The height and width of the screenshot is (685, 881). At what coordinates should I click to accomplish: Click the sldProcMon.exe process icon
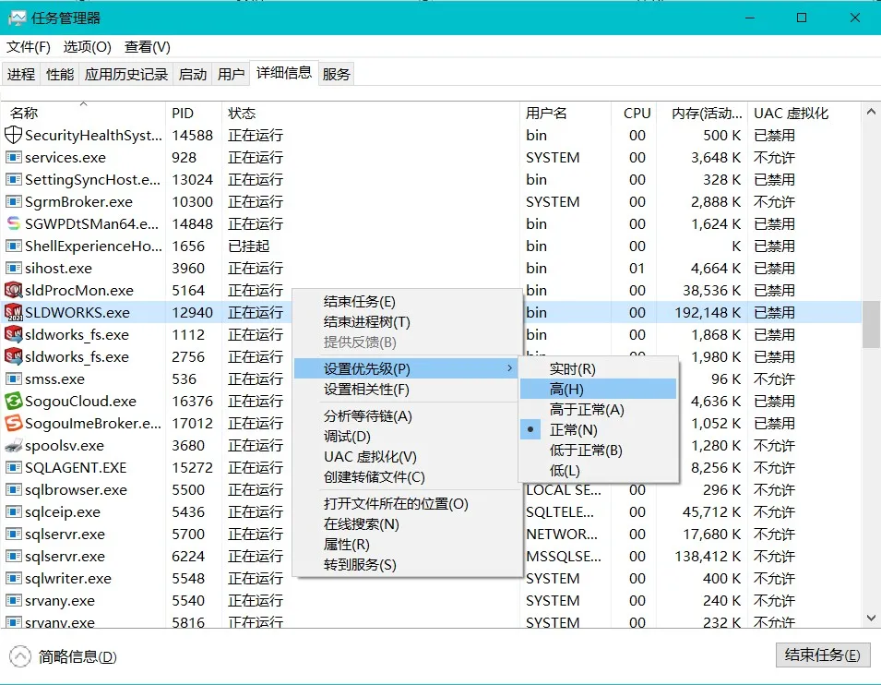[x=13, y=290]
